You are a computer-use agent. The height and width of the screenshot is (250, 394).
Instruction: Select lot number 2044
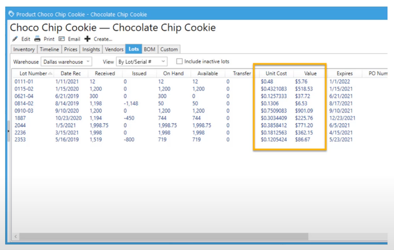pos(20,125)
